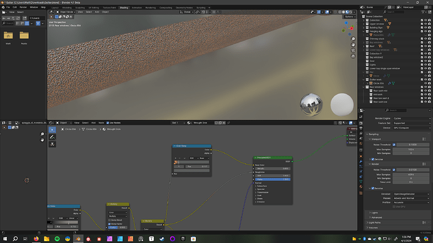
Task: Open Blender from the Windows taskbar
Action: point(78,239)
